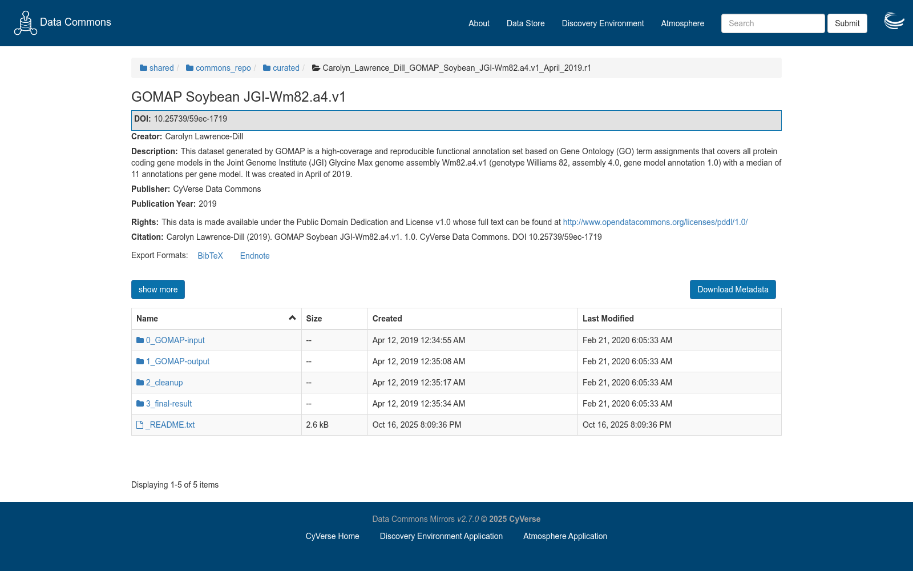Viewport: 913px width, 571px height.
Task: Open Discovery Environment Application footer link
Action: (x=441, y=536)
